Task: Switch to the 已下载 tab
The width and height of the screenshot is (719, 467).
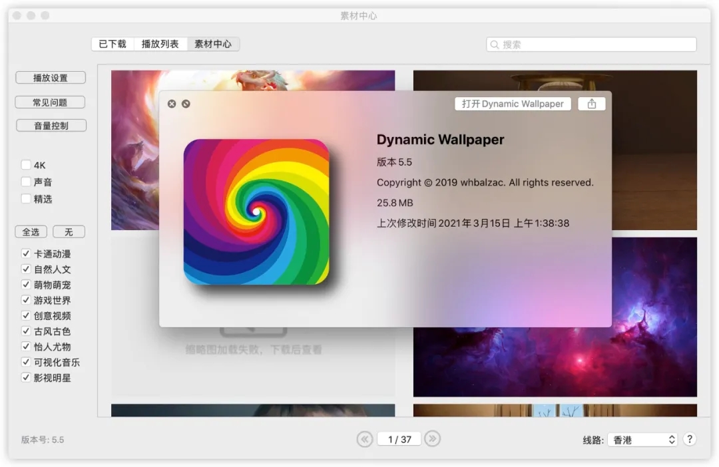Action: (113, 44)
